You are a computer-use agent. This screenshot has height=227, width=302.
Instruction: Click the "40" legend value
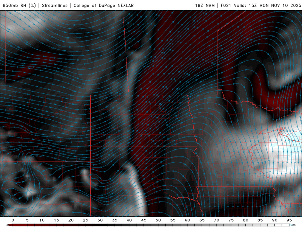pos(129,220)
